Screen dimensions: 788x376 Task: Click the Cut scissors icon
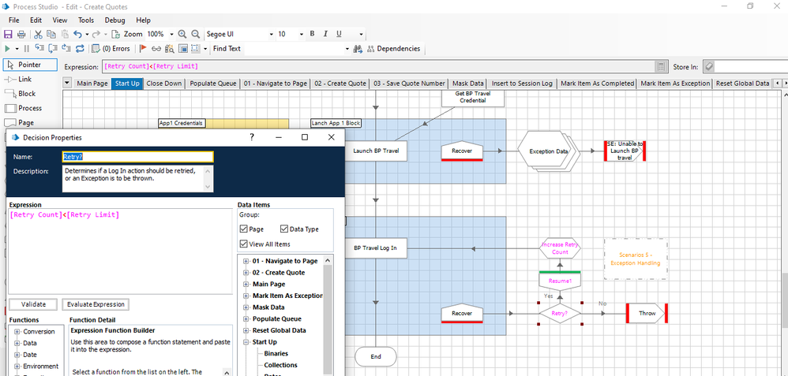tap(38, 35)
